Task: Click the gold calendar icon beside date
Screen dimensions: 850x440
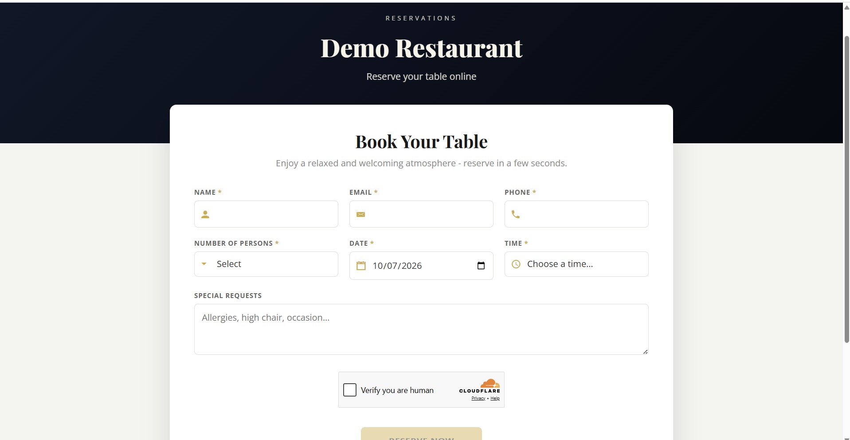Action: (361, 266)
